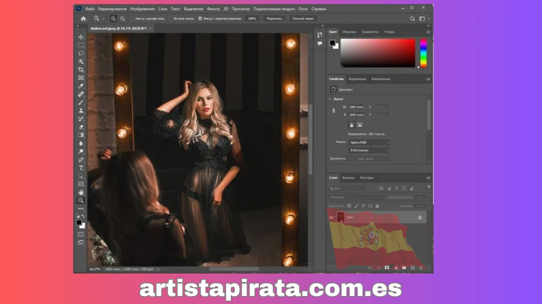Screen dimensions: 542x304
Task: Select the Rectangle shape tool
Action: (81, 184)
